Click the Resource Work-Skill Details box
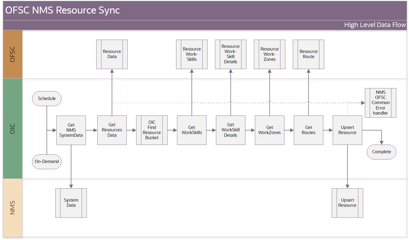This screenshot has width=409, height=240. 231,54
